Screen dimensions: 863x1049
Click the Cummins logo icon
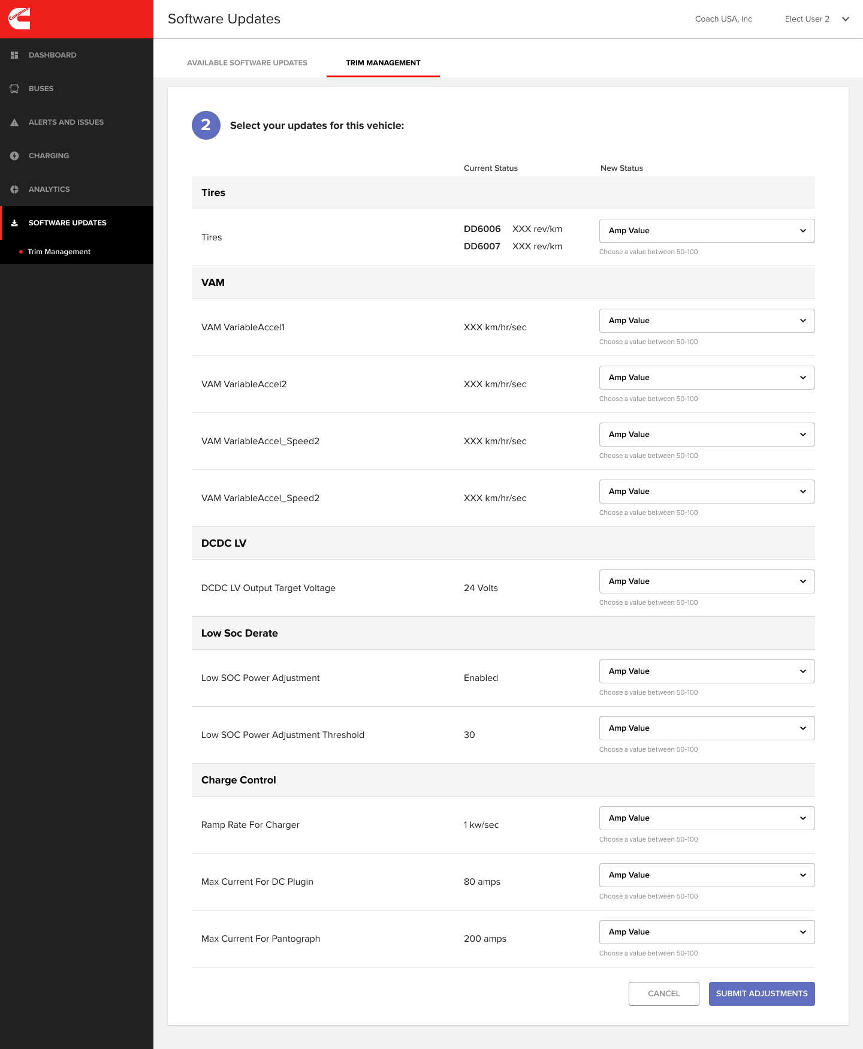click(19, 19)
